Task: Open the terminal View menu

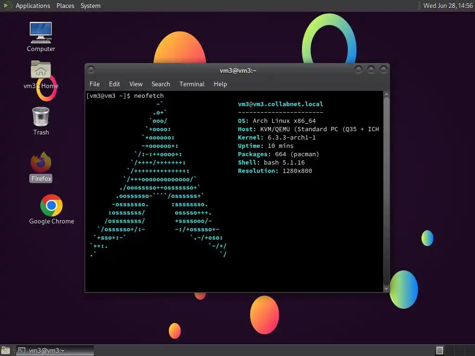Action: [136, 84]
